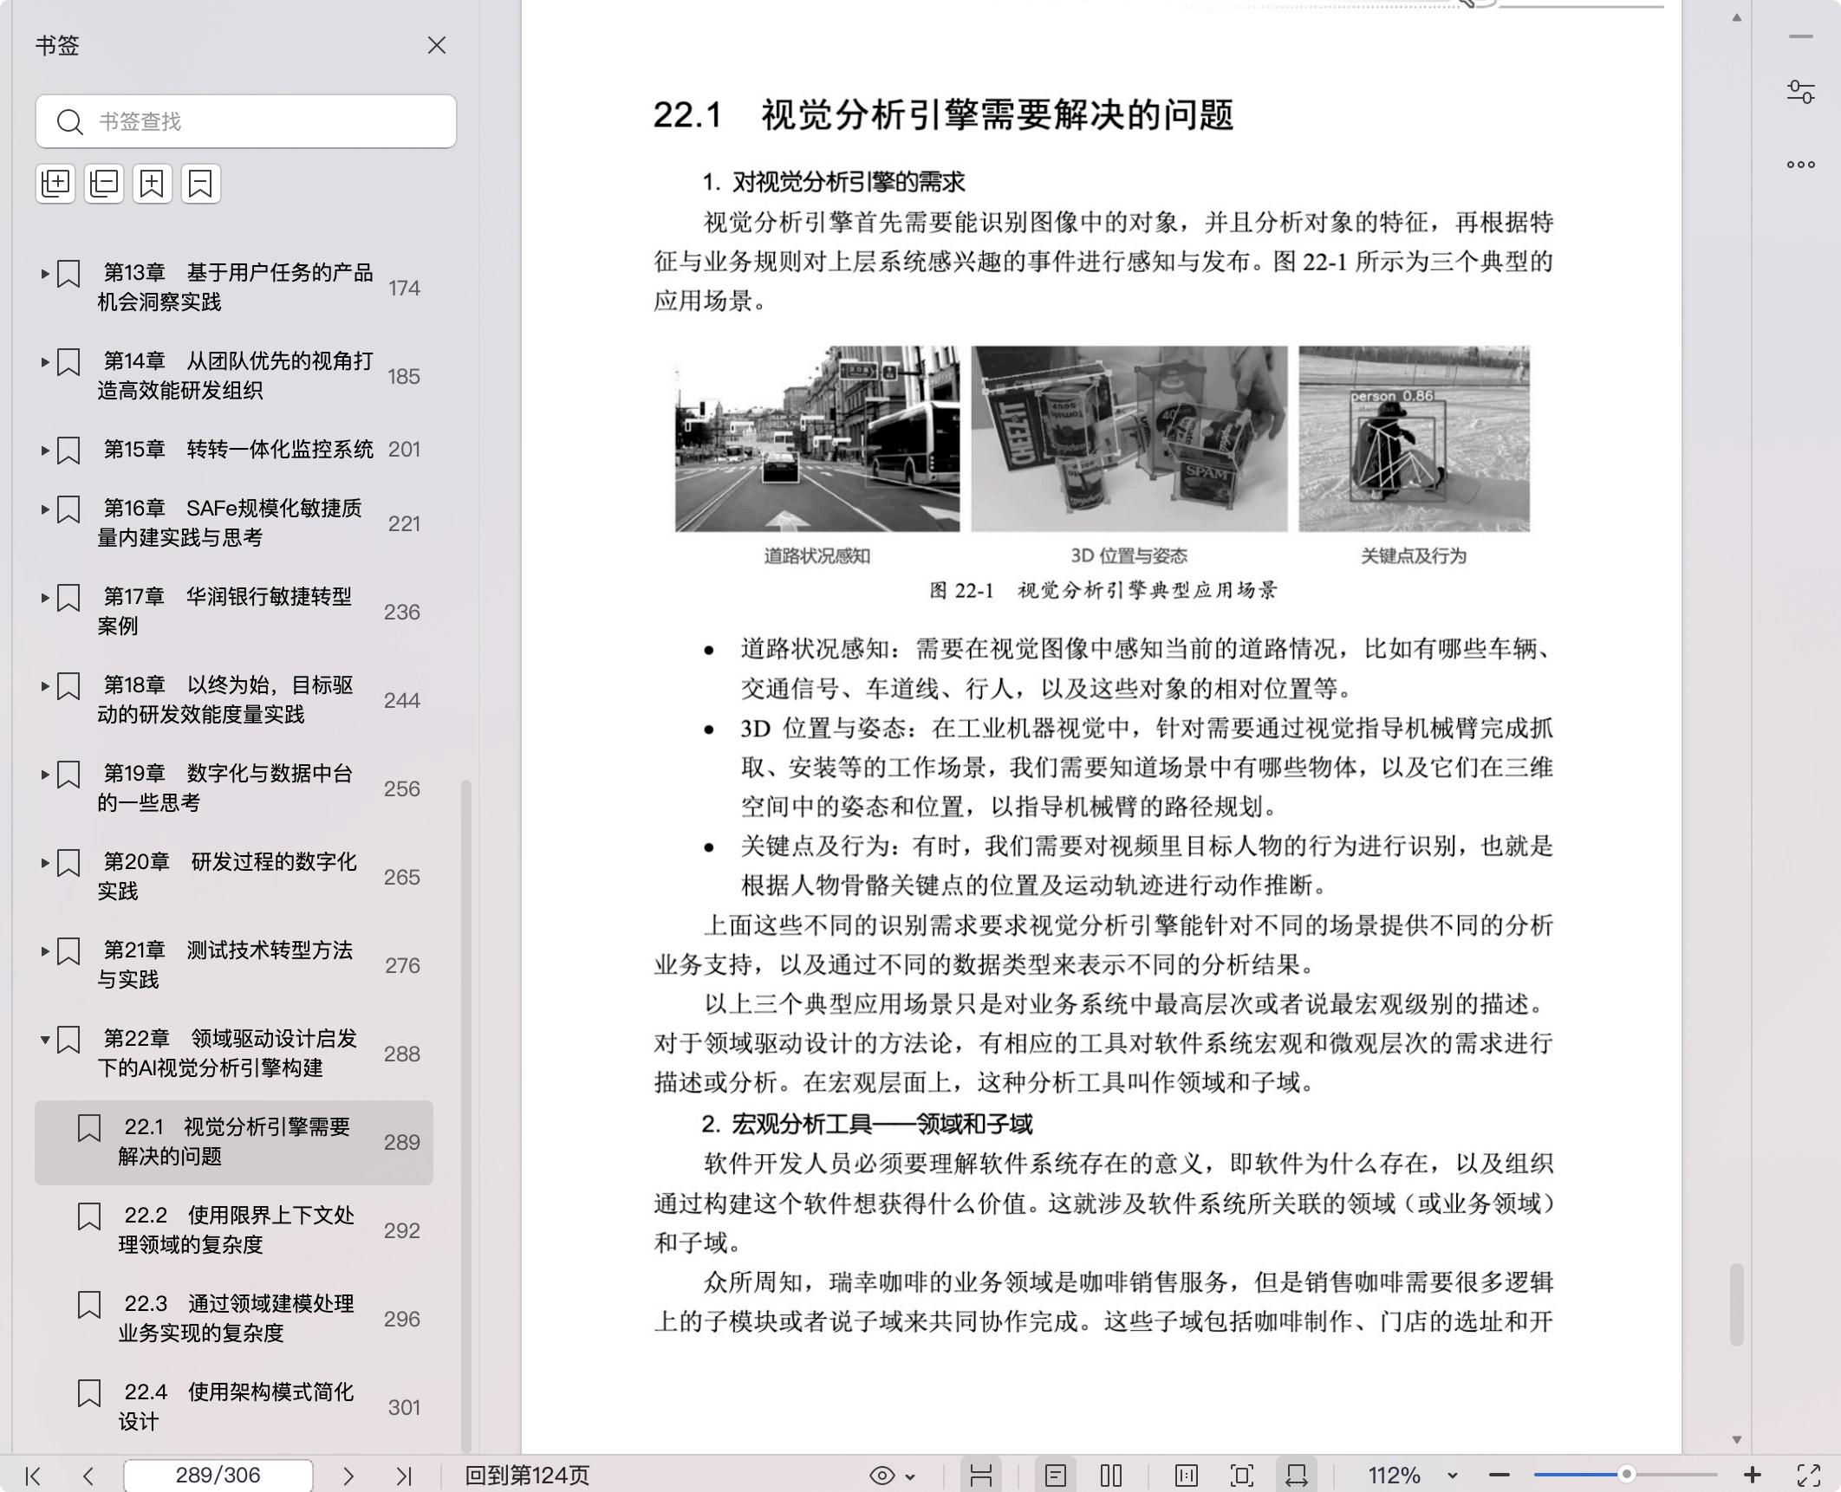Jump to 第19章 数字化与数据中台
The height and width of the screenshot is (1492, 1841).
coord(225,788)
